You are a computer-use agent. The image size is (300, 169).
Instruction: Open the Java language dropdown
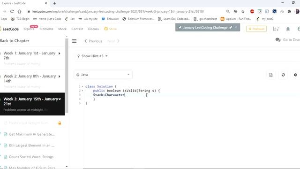(x=103, y=75)
